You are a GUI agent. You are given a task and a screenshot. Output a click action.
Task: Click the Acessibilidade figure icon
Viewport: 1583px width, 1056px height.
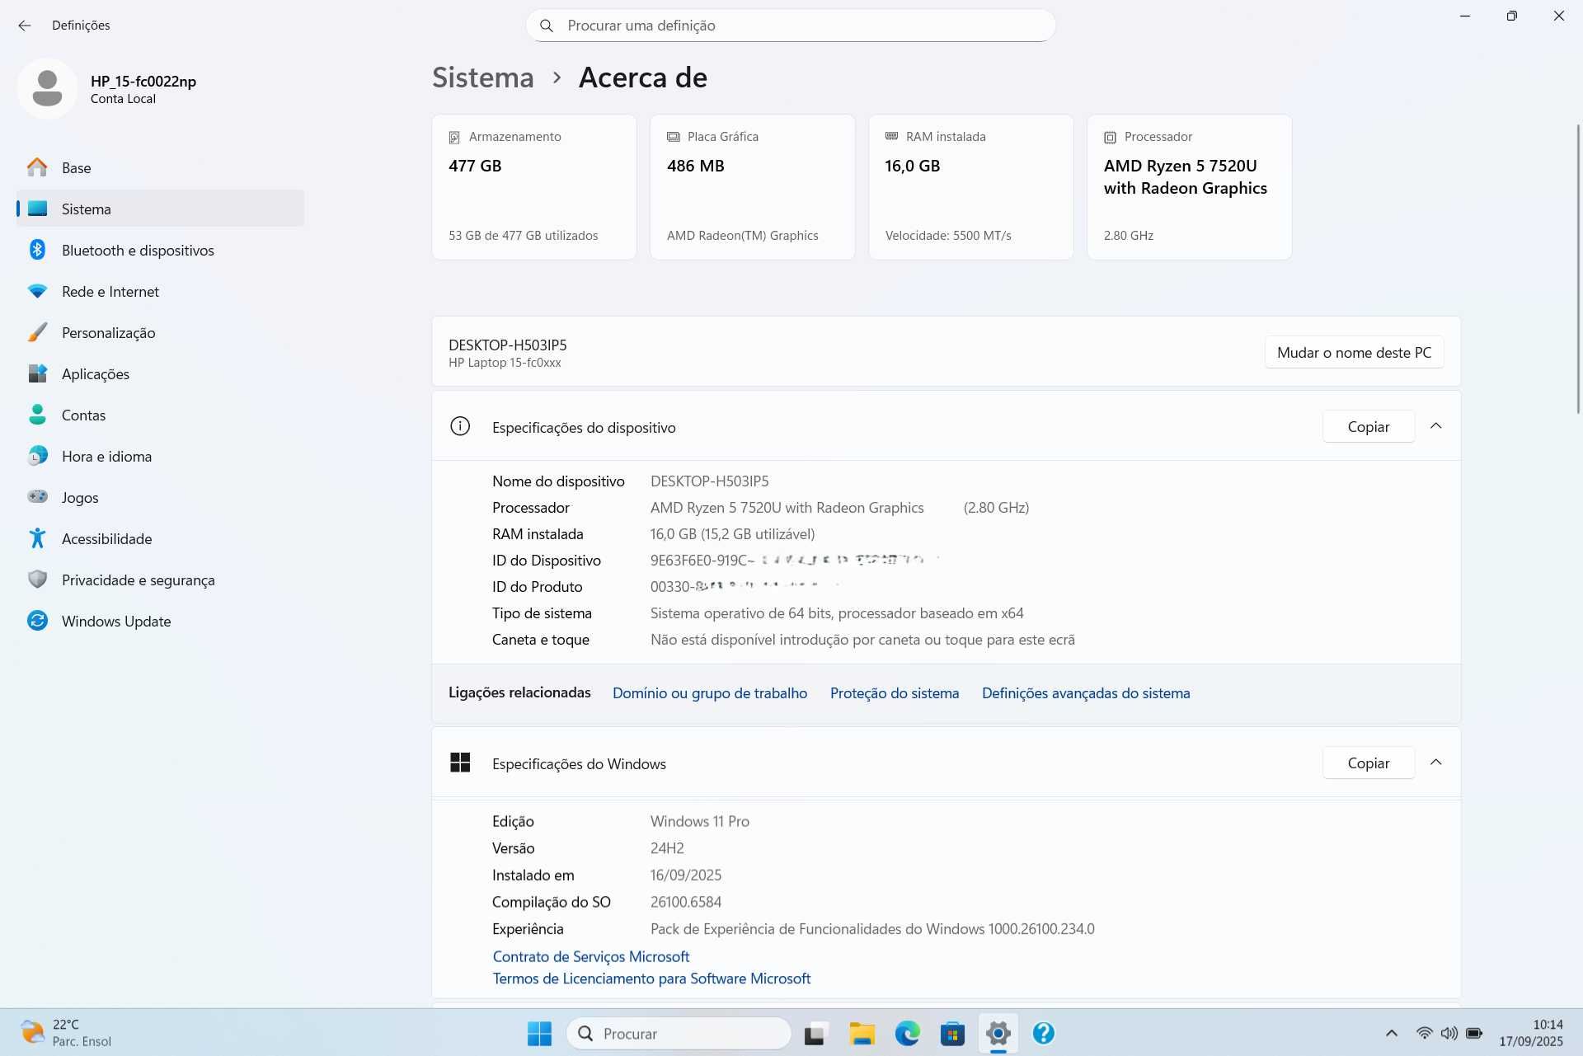coord(37,538)
